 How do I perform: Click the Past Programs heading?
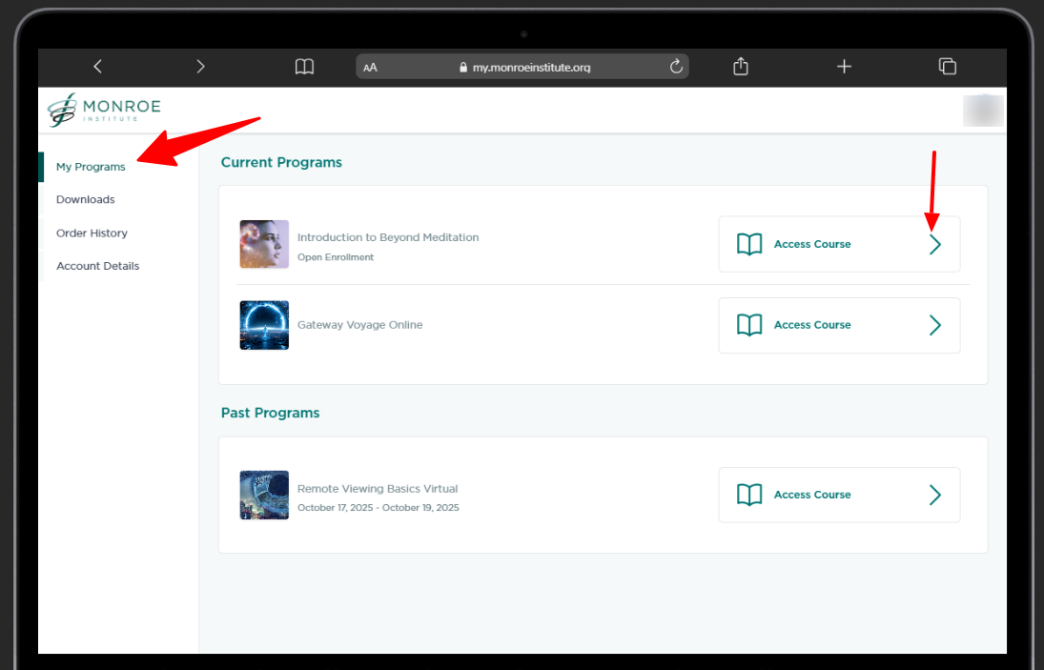point(271,414)
